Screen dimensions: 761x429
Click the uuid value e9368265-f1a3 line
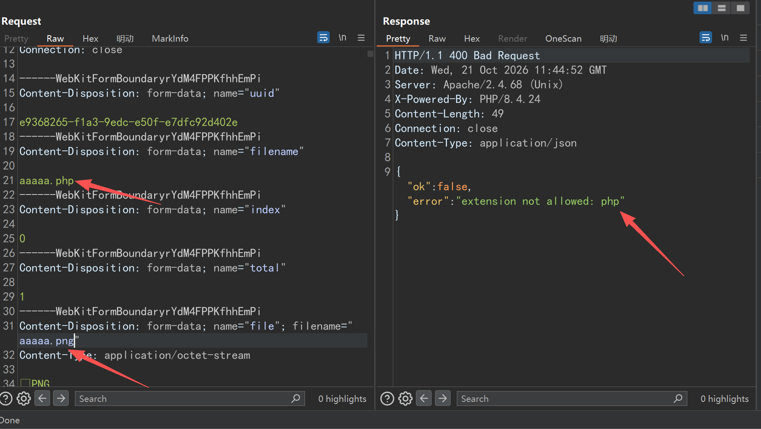click(129, 122)
